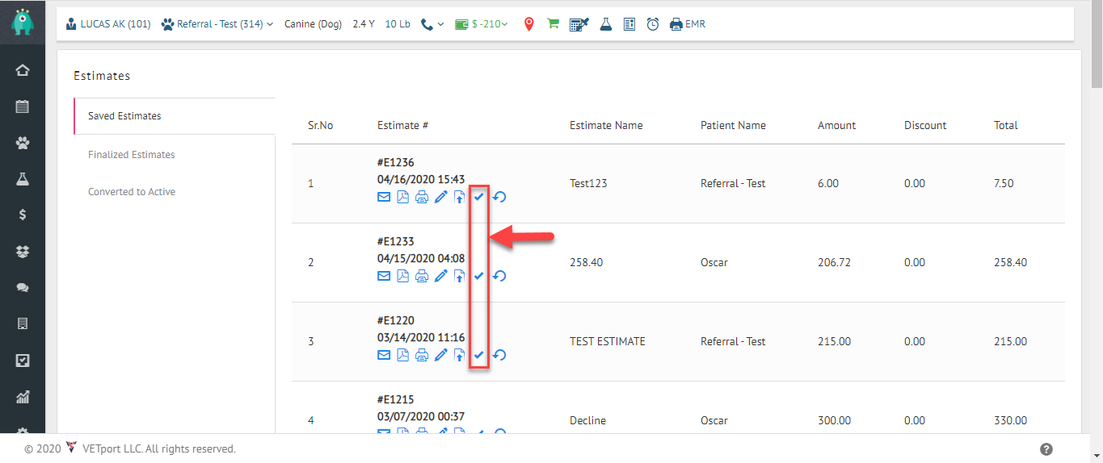Open the bar chart reports sidebar icon
Viewport: 1103px width, 463px height.
(x=23, y=397)
